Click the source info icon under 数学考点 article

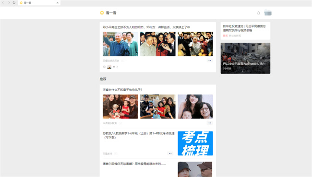[116, 153]
